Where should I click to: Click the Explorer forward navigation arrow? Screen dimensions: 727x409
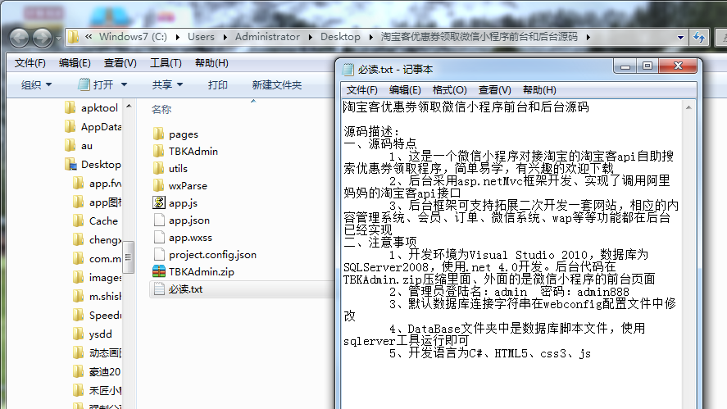[42, 38]
